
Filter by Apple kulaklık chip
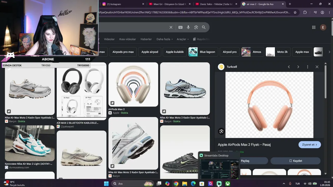(x=175, y=52)
